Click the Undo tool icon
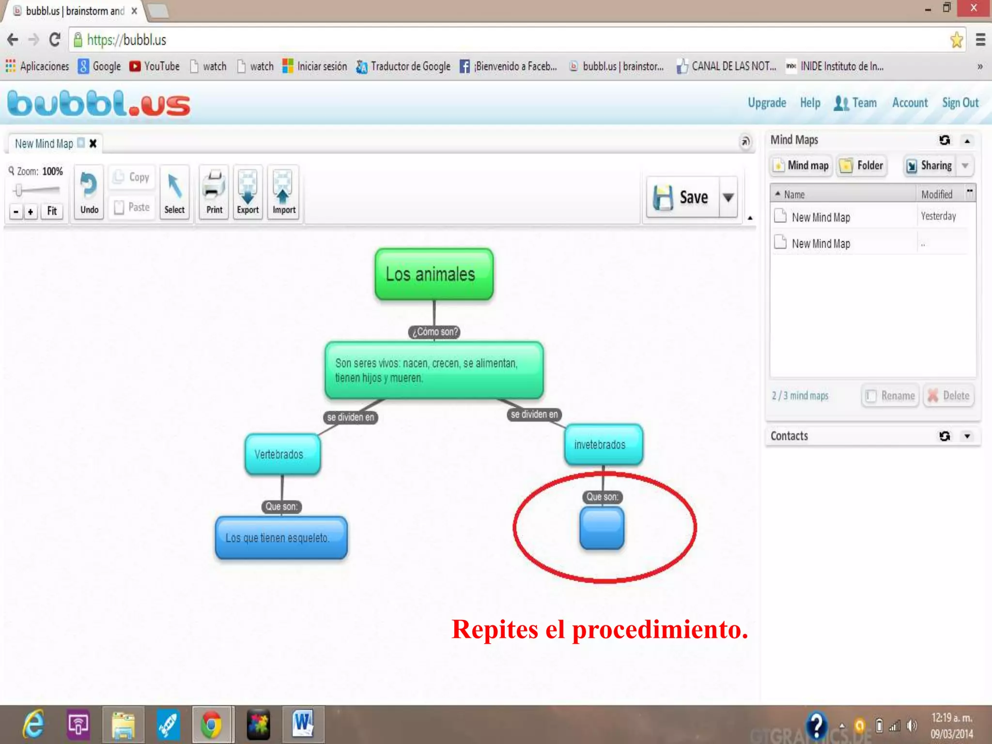This screenshot has width=992, height=744. (89, 192)
